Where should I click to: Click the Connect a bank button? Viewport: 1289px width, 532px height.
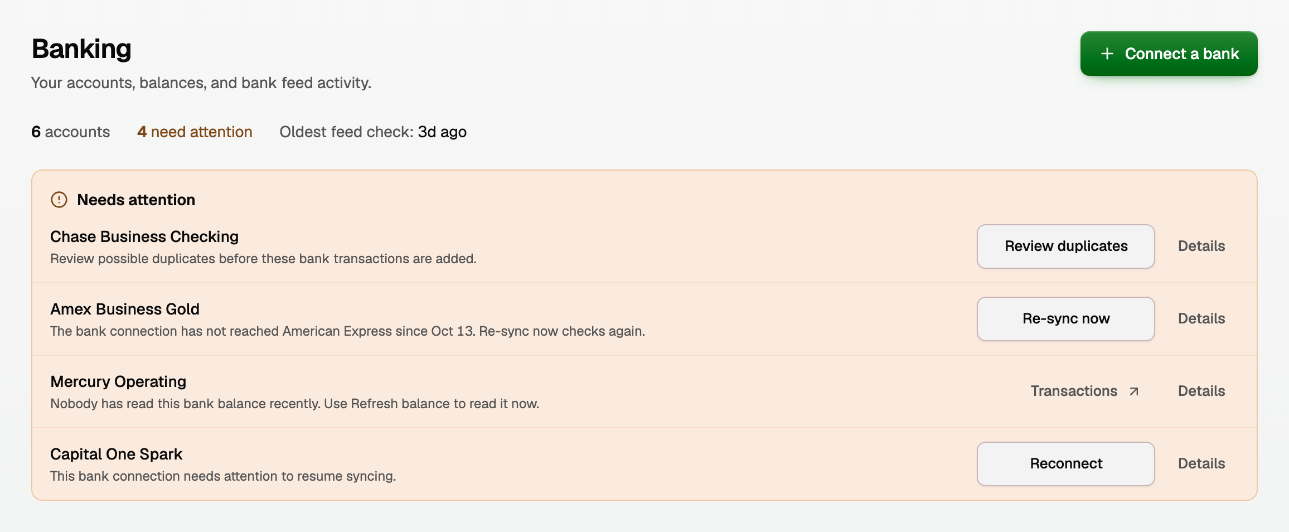(1169, 54)
